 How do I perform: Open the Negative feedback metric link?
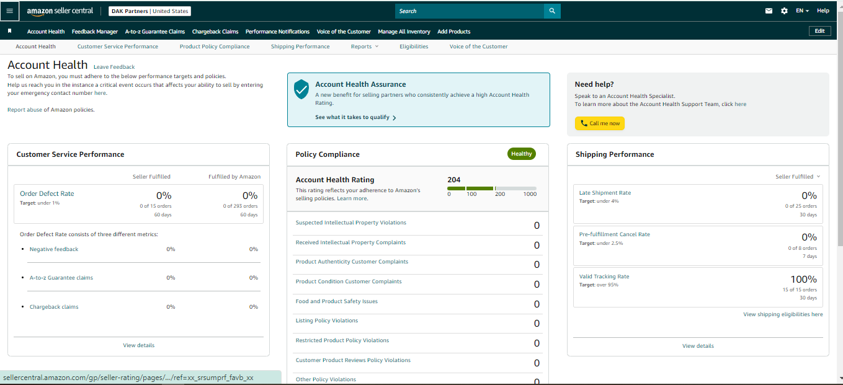point(54,249)
